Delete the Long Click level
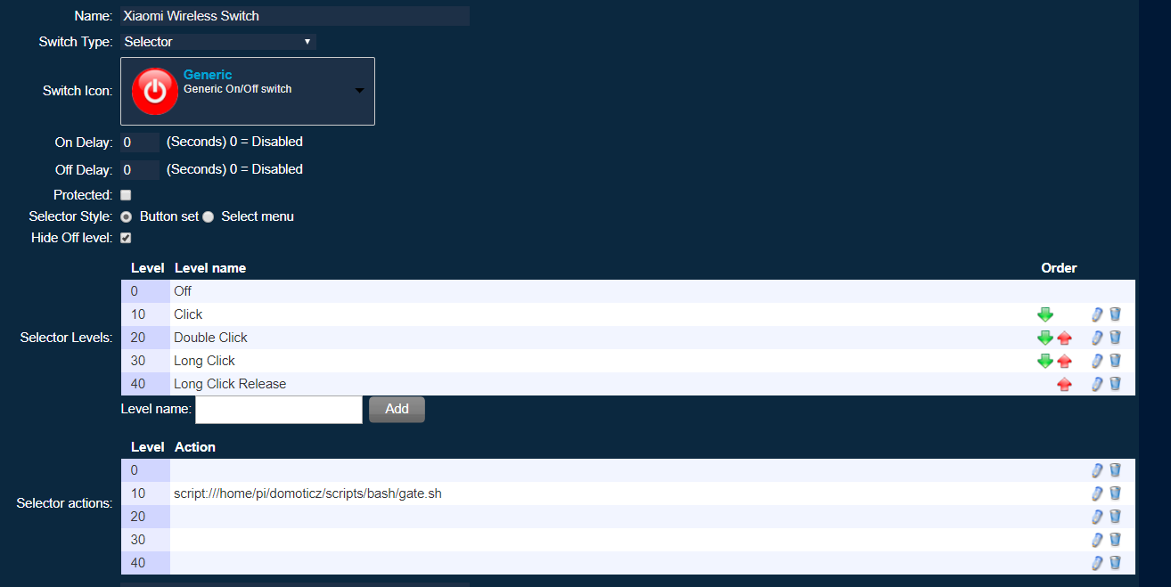The image size is (1171, 587). point(1115,361)
